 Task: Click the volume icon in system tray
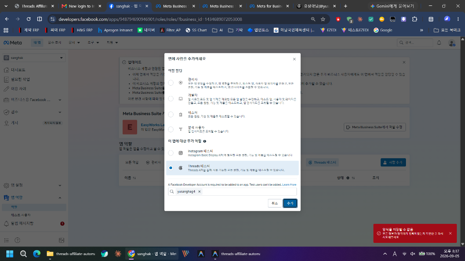[412, 254]
